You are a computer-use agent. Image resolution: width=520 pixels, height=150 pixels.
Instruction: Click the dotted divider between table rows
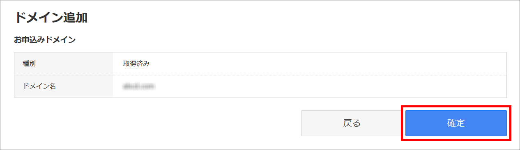260,75
